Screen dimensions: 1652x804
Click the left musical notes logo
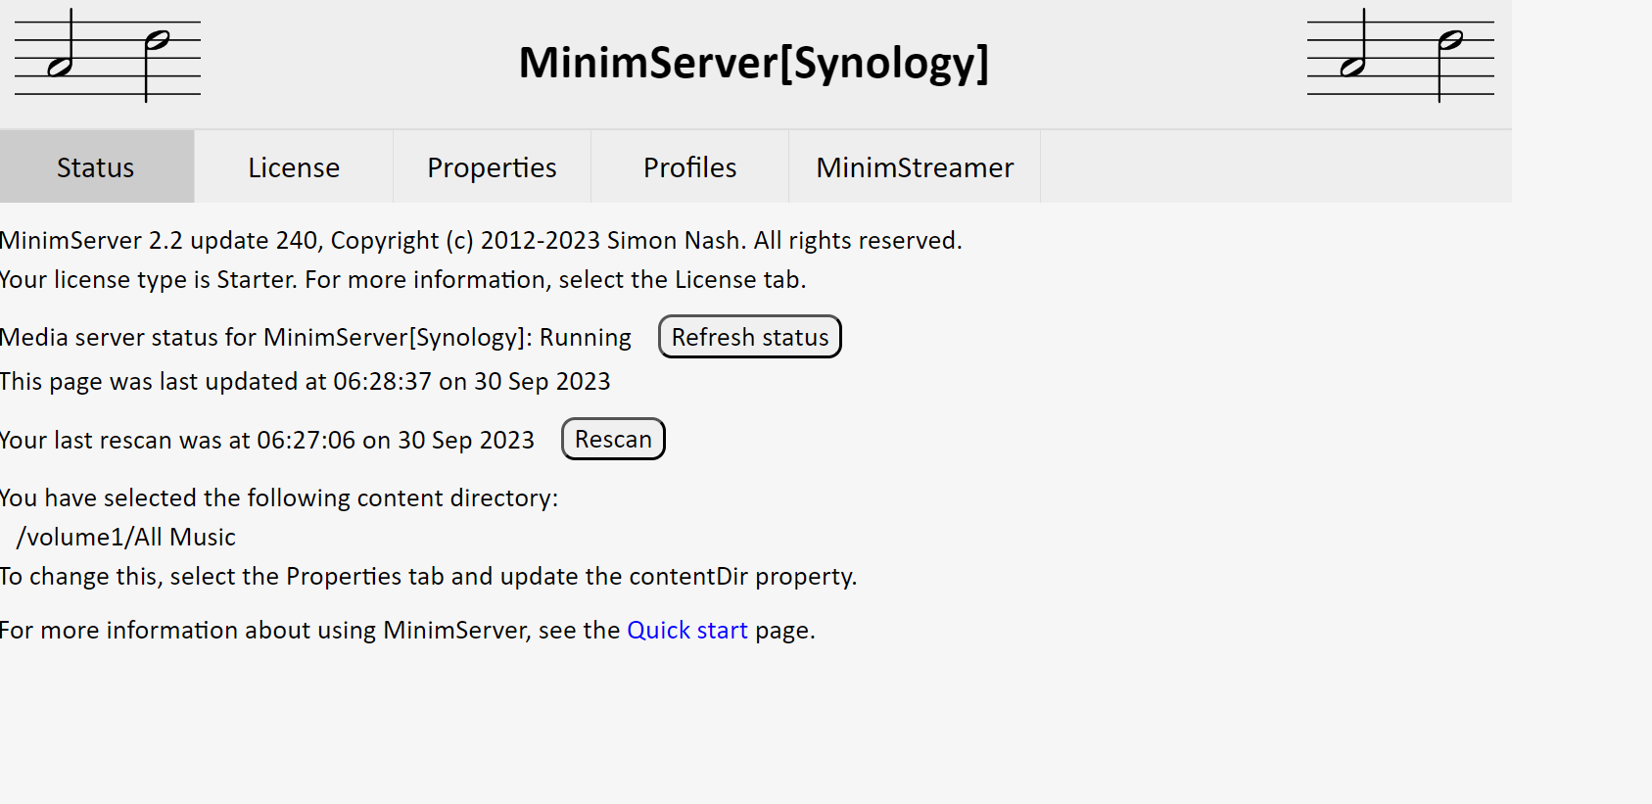coord(108,56)
